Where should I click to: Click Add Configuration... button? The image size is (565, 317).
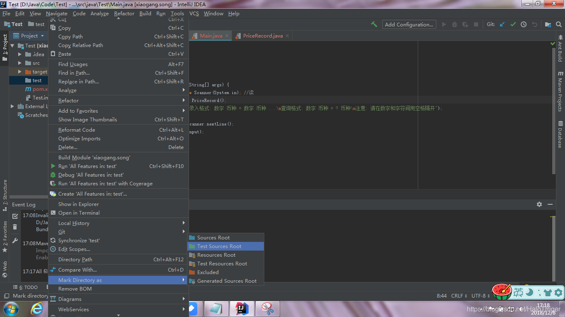point(409,24)
